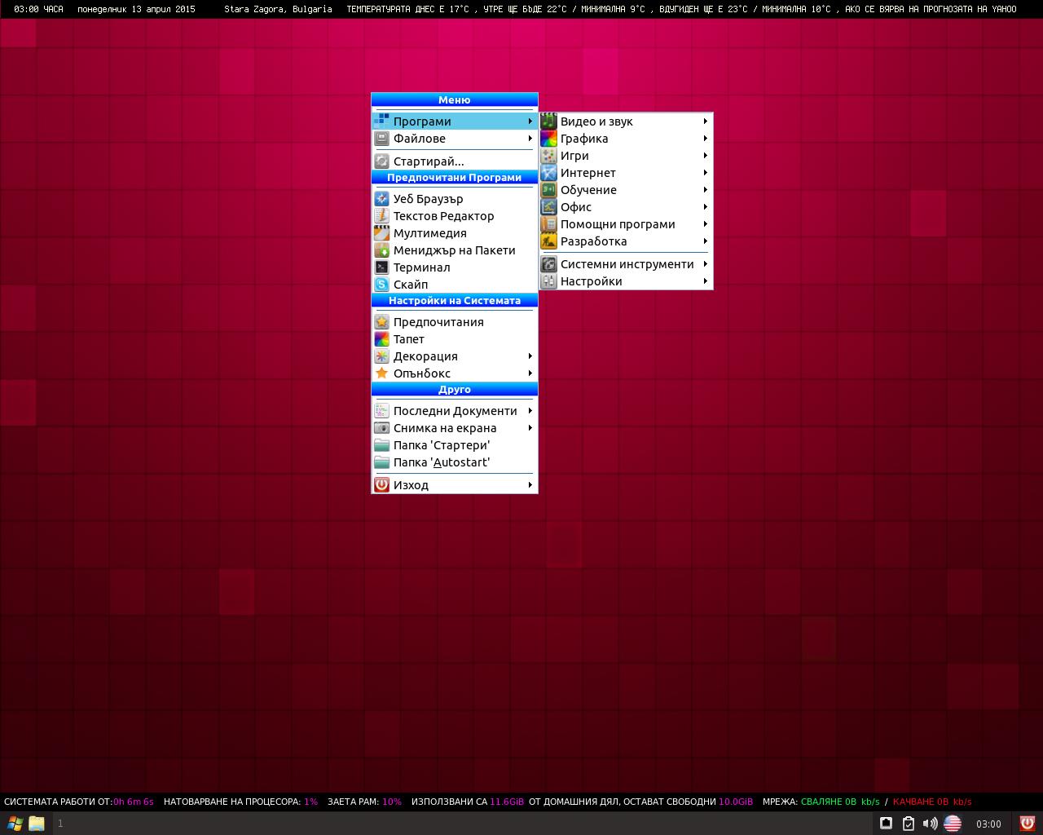Image resolution: width=1043 pixels, height=835 pixels.
Task: Select workspace 1 in the taskbar
Action: (60, 824)
